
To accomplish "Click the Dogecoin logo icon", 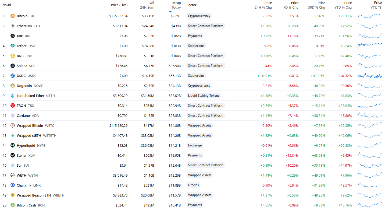I will 12,86.
